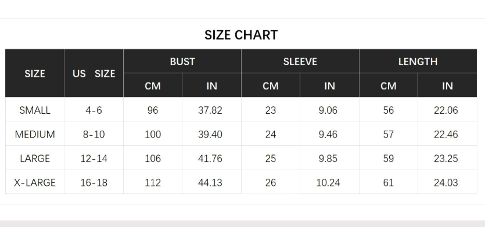Click the 22.46 length inches value
The height and width of the screenshot is (227, 485).
click(x=446, y=134)
